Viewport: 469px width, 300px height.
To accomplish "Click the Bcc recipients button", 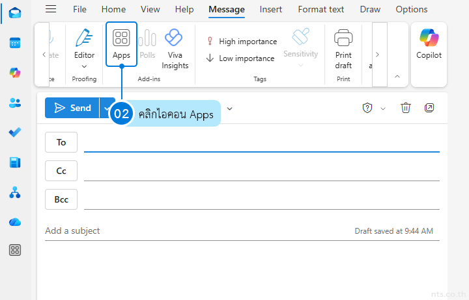I will tap(61, 199).
